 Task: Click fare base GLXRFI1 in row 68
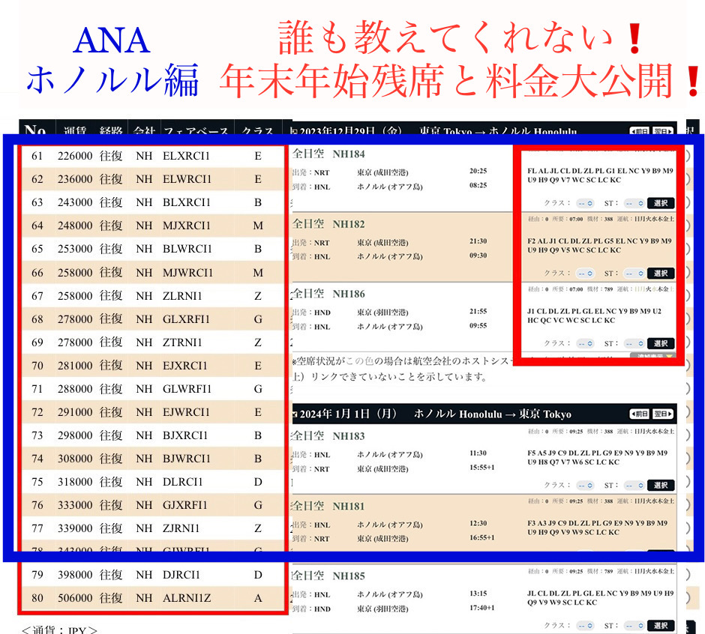tap(186, 319)
